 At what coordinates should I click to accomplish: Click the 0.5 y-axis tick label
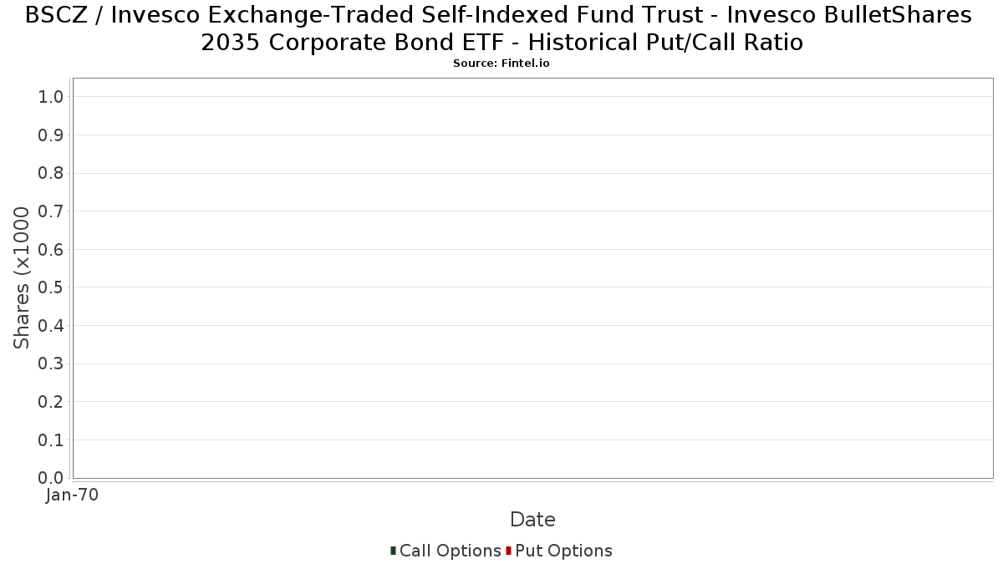[51, 287]
